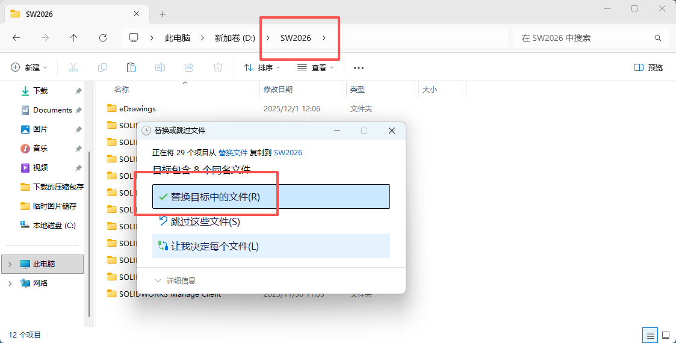Screen dimensions: 676x343
Task: Minimize the 替换或跳过文件 dialog
Action: point(336,131)
